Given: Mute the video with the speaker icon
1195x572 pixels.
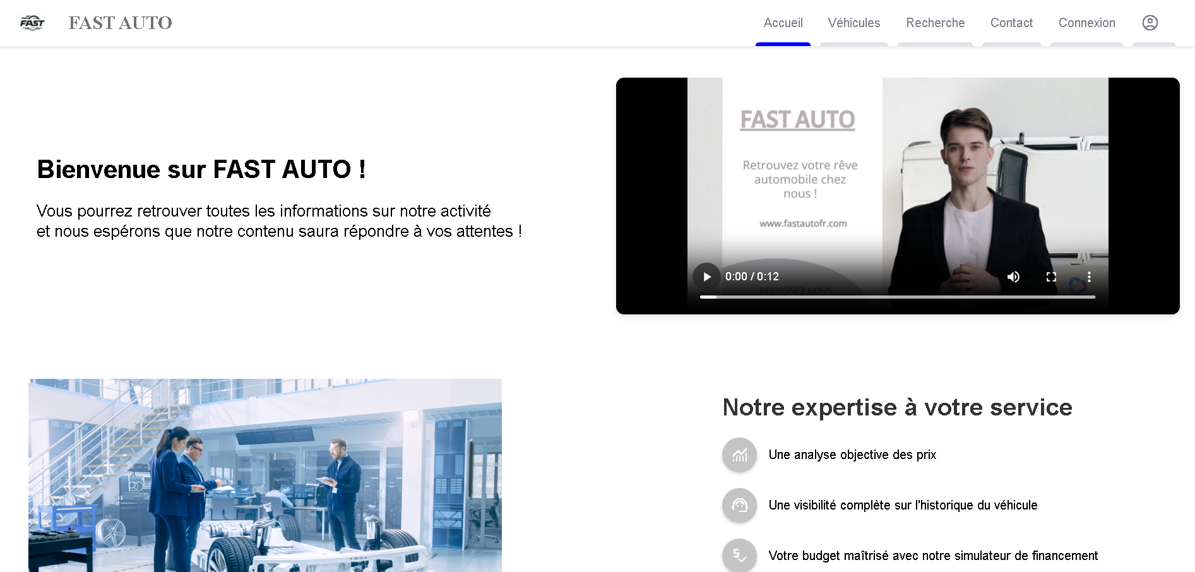Looking at the screenshot, I should click(1013, 277).
